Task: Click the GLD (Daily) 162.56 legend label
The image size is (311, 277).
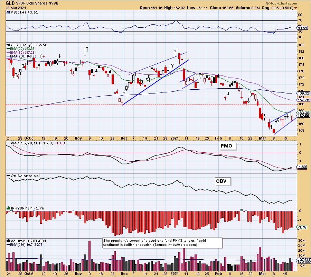Action: tap(29, 45)
